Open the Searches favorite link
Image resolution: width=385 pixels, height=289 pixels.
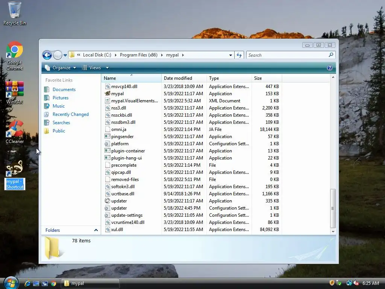(x=61, y=123)
